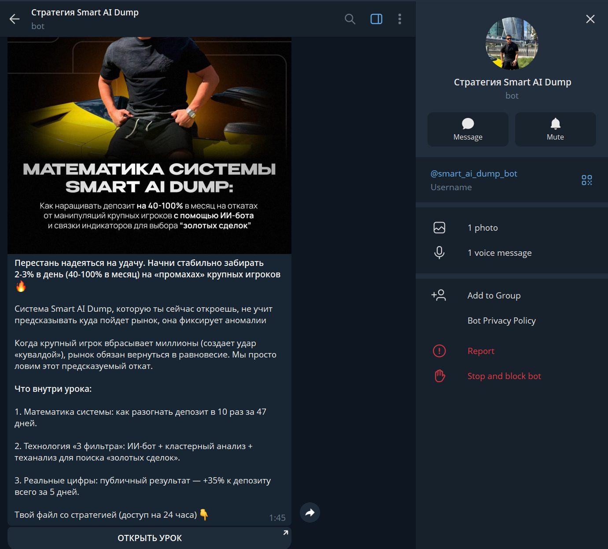This screenshot has height=549, width=608.
Task: Mute notifications with the bell button
Action: [x=555, y=129]
